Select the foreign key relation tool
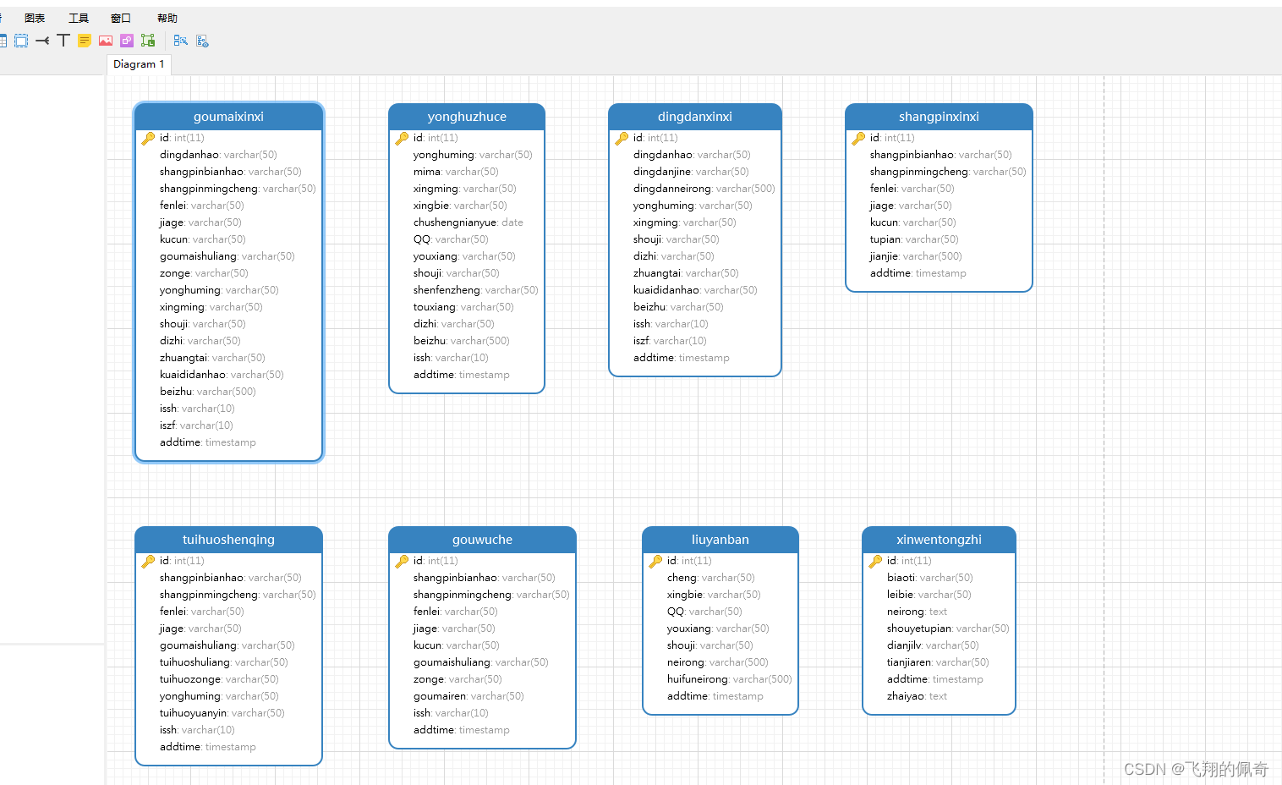Viewport: 1282px width, 785px height. coord(42,41)
